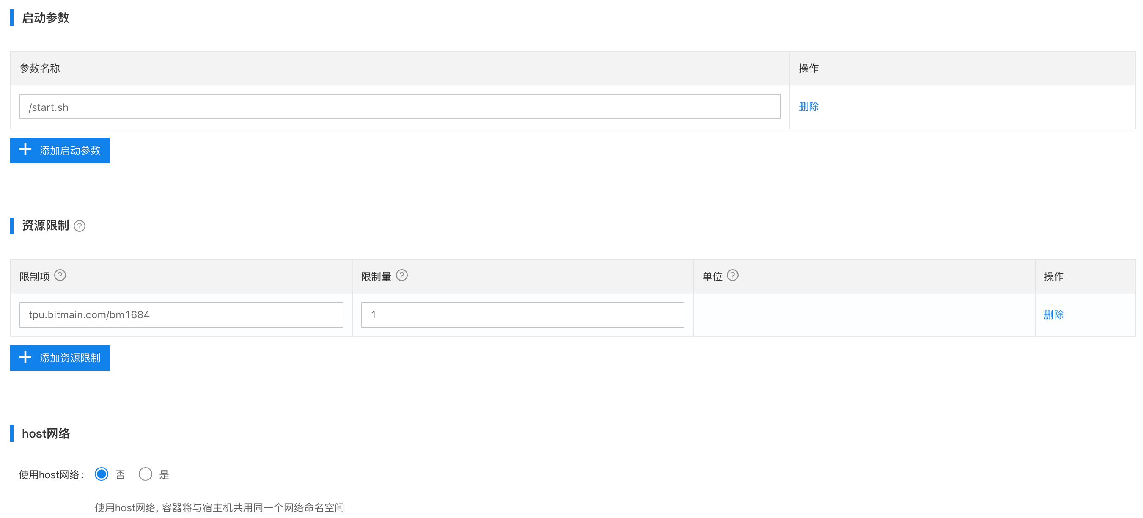The image size is (1143, 518).
Task: Click the 操作 header in startup parameters table
Action: pos(808,69)
